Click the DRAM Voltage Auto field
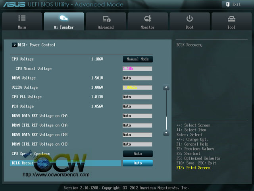This screenshot has width=254, height=191. click(x=137, y=78)
